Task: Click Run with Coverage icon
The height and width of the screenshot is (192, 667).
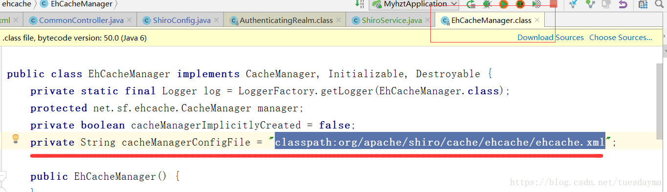Action: click(536, 4)
